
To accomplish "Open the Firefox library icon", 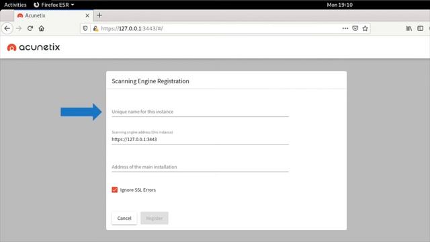I will tap(409, 28).
